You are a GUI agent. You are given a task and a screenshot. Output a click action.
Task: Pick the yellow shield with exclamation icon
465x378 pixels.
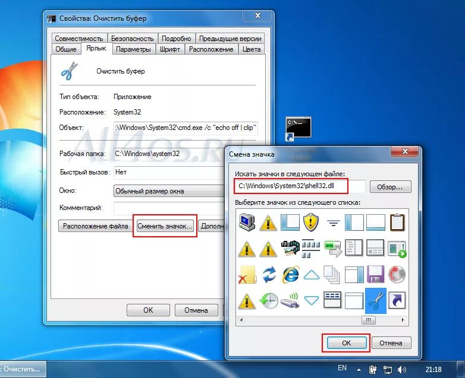tap(311, 222)
